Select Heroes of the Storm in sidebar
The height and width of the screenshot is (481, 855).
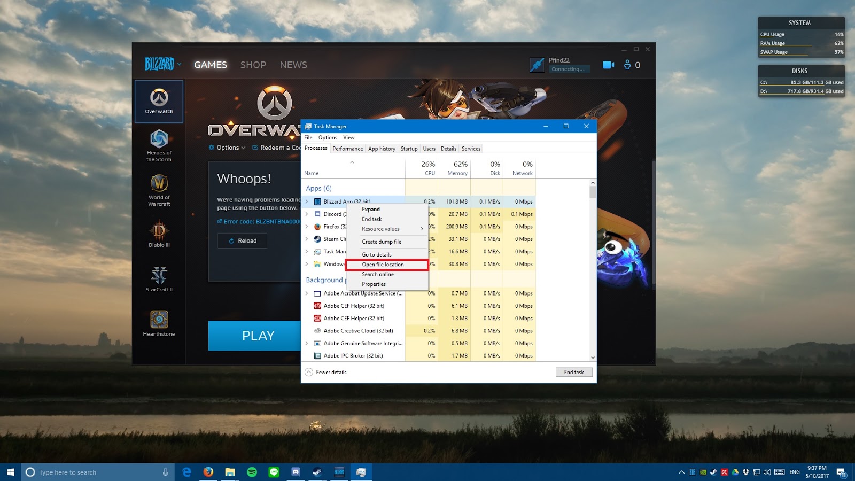159,145
